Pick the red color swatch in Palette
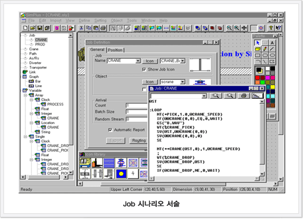Viewport: 303px width, 219px height. click(257, 78)
